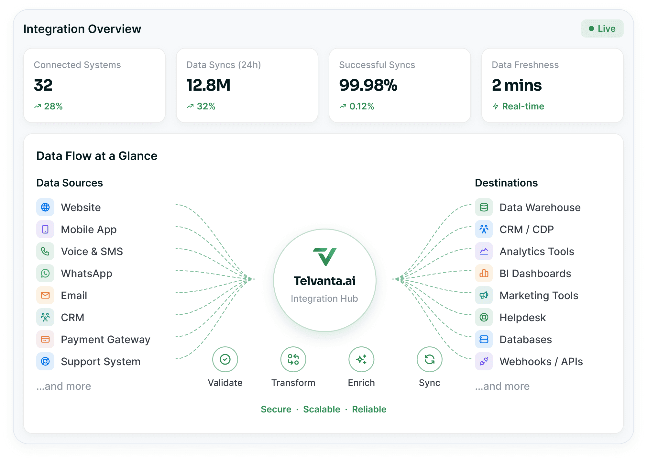Viewport: 647px width, 461px height.
Task: Select the Helpdesk lifebuoy icon
Action: point(484,317)
